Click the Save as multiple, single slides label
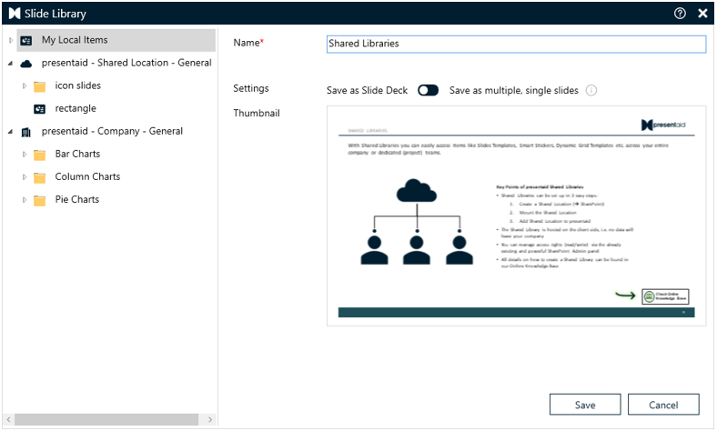 (513, 91)
